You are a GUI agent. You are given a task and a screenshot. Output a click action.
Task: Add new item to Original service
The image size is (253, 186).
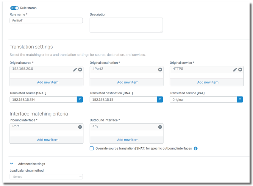tap(208, 82)
